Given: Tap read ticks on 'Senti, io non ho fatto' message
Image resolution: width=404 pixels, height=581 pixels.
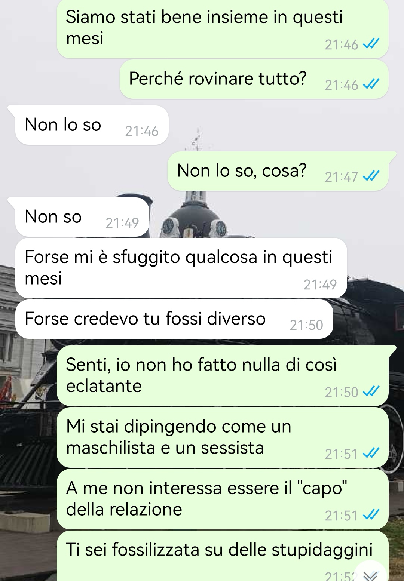Looking at the screenshot, I should point(371,391).
